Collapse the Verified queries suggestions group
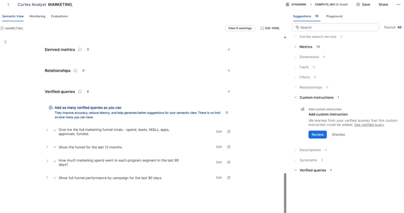 tap(296, 170)
